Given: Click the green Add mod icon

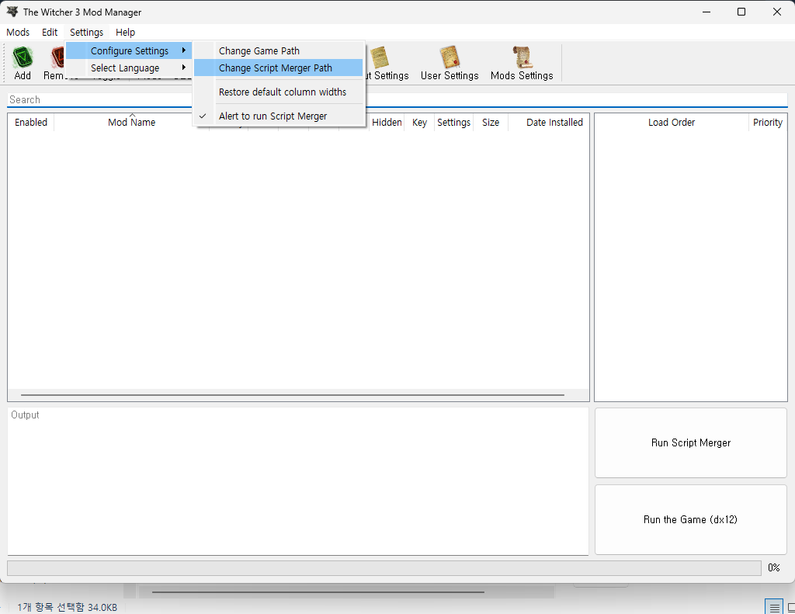Looking at the screenshot, I should tap(23, 57).
